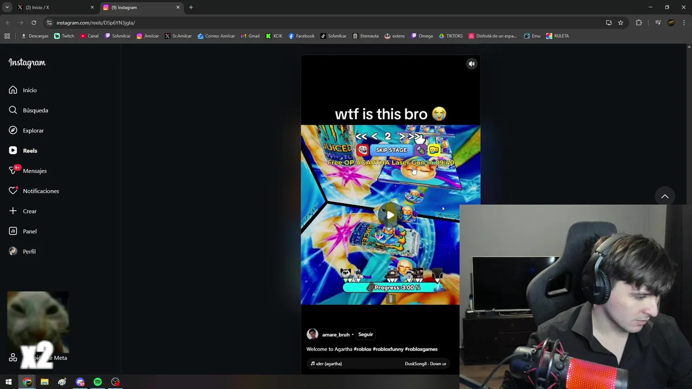Open the #roblox hashtag
This screenshot has width=692, height=389.
tap(362, 349)
